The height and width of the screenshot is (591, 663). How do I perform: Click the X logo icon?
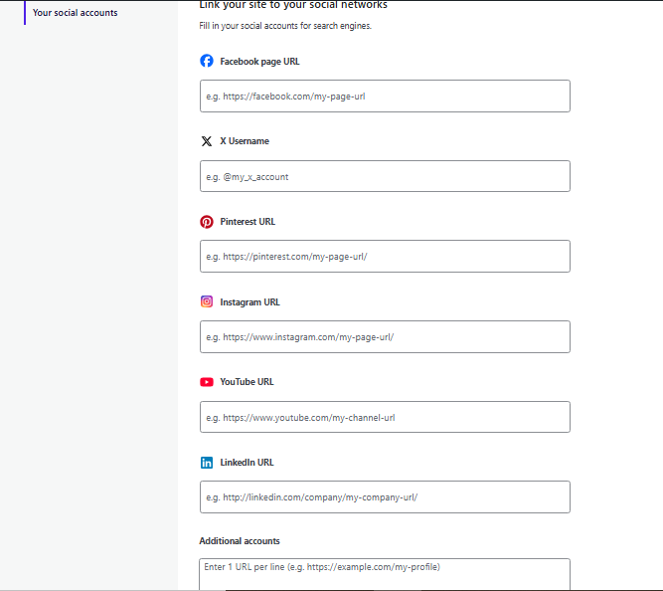point(207,141)
